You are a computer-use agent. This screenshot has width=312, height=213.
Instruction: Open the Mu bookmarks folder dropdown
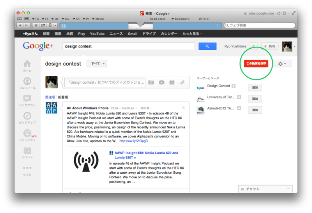pos(66,19)
